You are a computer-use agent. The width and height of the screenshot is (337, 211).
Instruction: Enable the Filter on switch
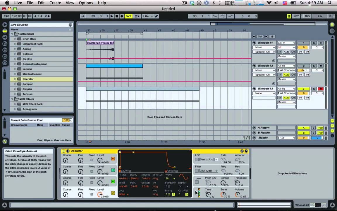197,171
